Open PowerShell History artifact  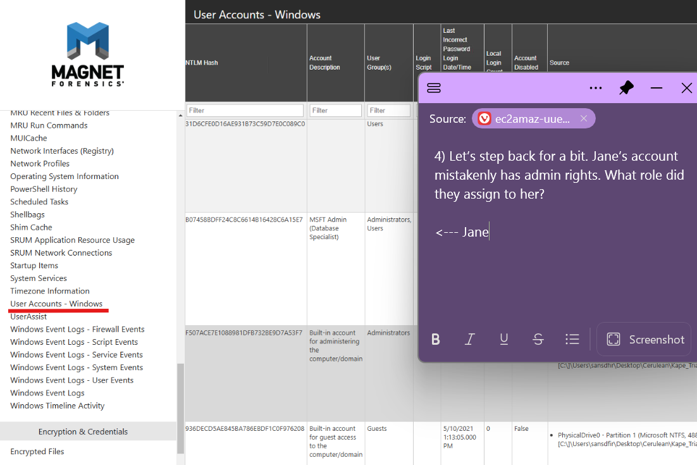pos(44,189)
